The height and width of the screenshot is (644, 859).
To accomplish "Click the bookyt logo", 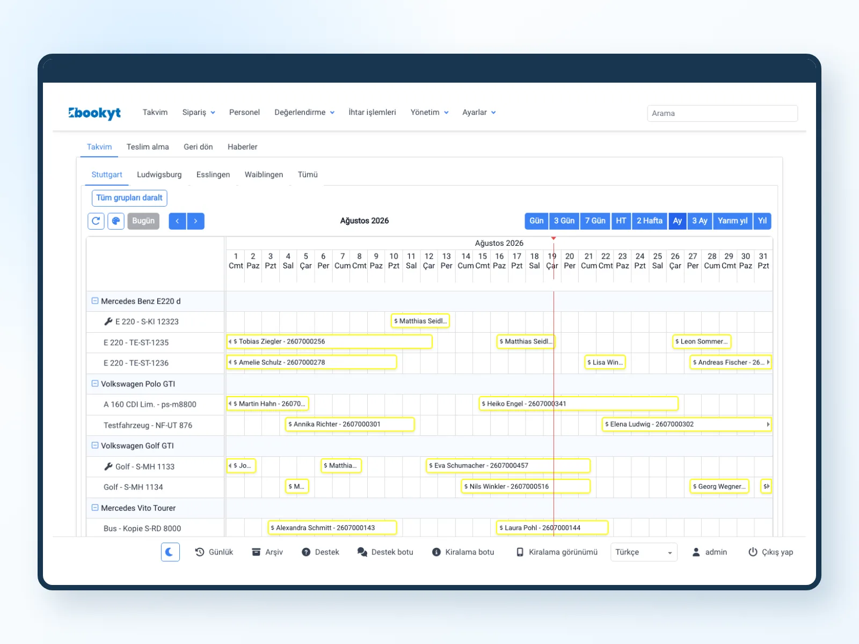I will click(x=94, y=113).
